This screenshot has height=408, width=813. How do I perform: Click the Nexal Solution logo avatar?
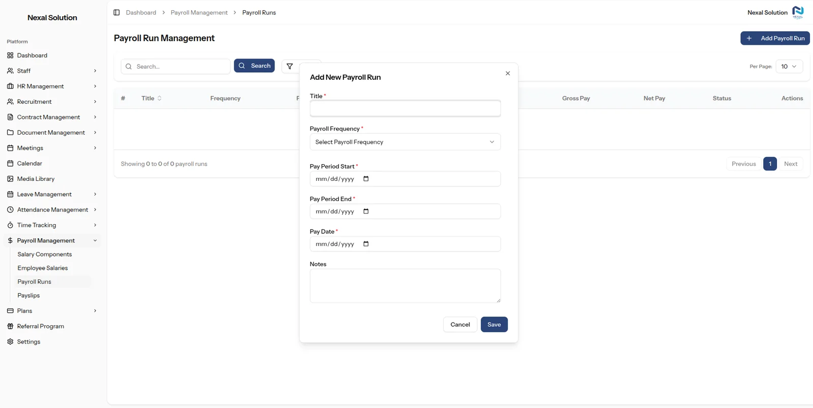pos(798,12)
